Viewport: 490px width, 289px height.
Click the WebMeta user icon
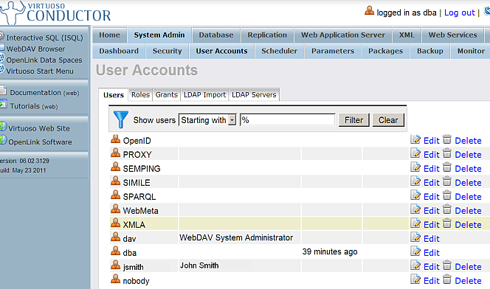(x=116, y=209)
